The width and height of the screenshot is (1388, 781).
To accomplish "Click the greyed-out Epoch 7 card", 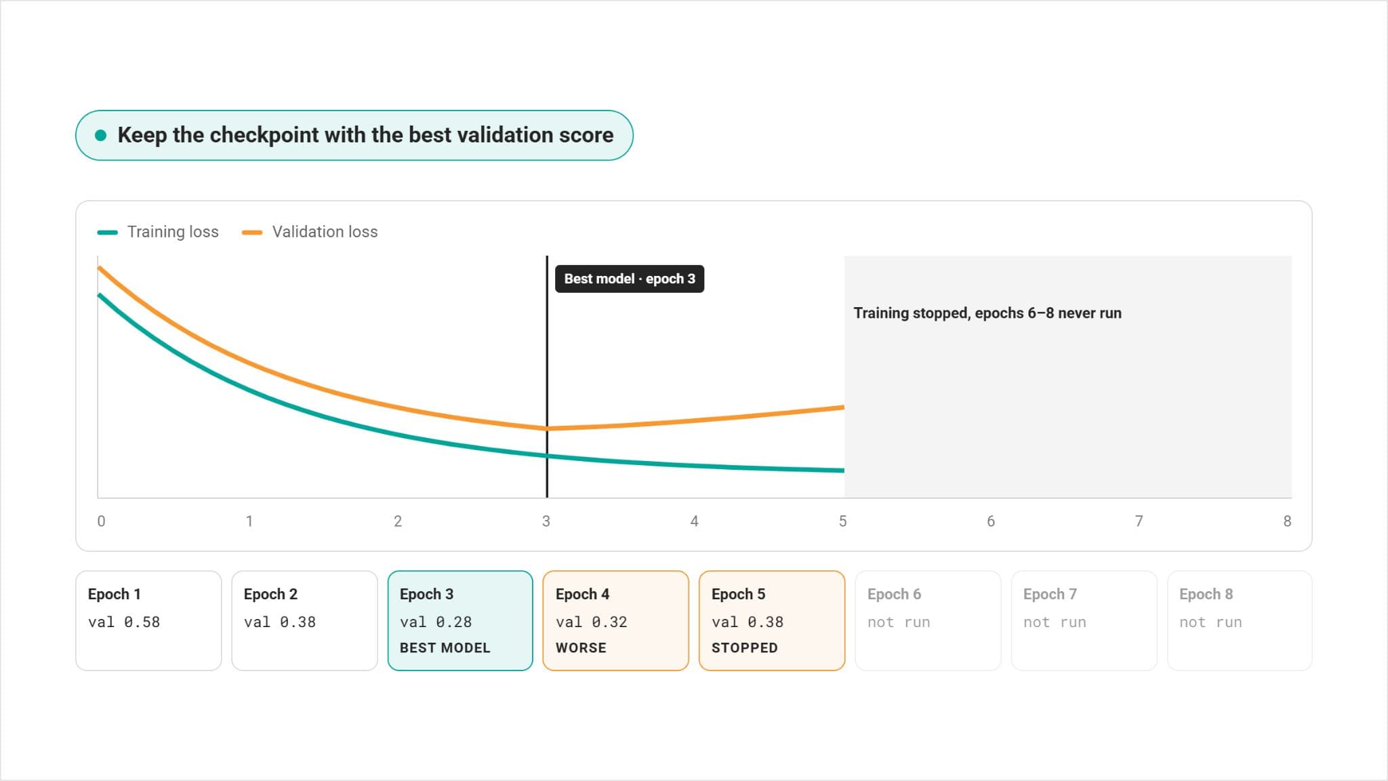I will pyautogui.click(x=1084, y=621).
